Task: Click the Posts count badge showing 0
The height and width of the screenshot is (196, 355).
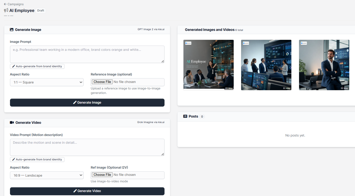Action: tap(202, 117)
